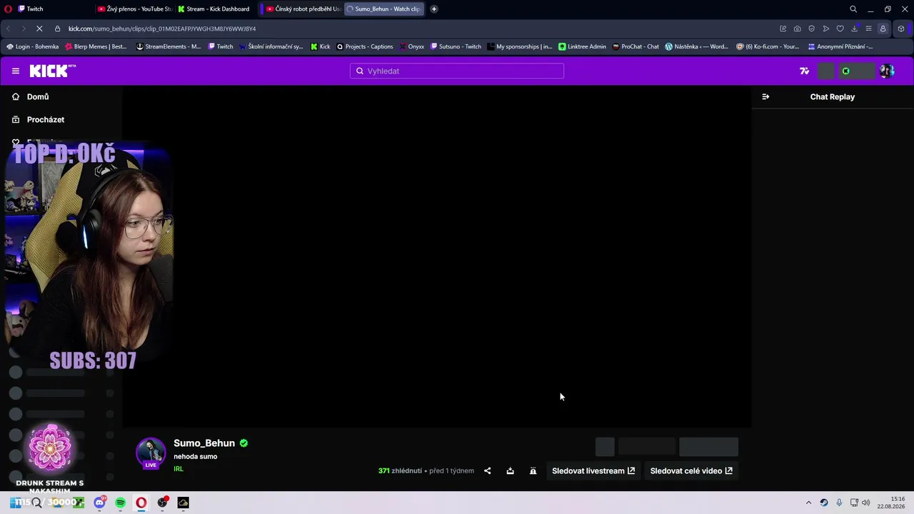Click the Vyhledat search field
Screen dimensions: 914x514
457,71
